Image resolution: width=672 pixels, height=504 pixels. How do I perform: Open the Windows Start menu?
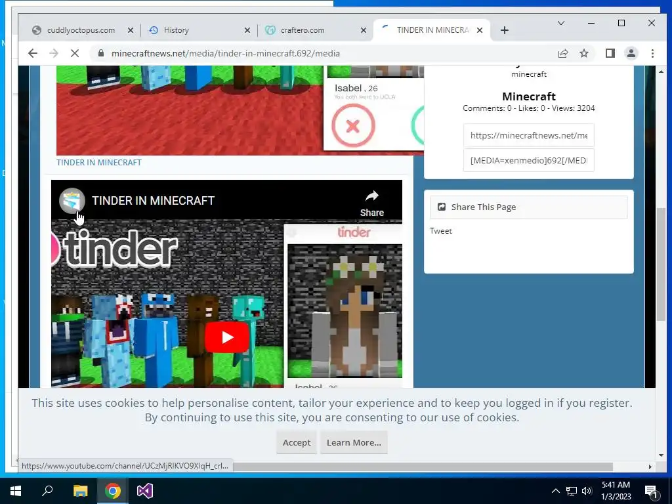tap(16, 491)
